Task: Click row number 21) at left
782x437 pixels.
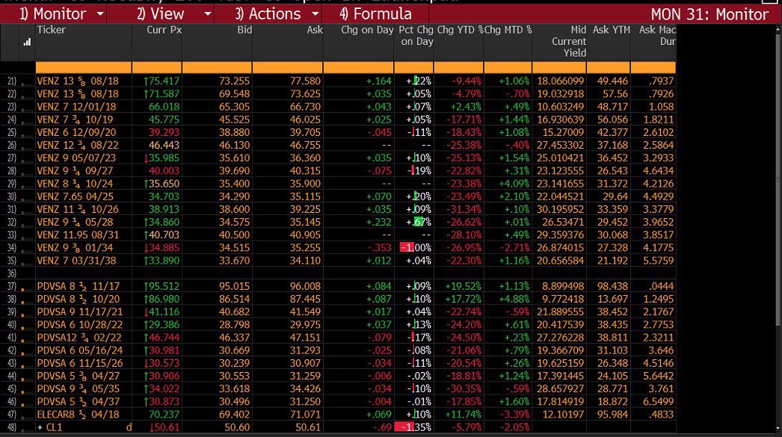Action: point(11,81)
